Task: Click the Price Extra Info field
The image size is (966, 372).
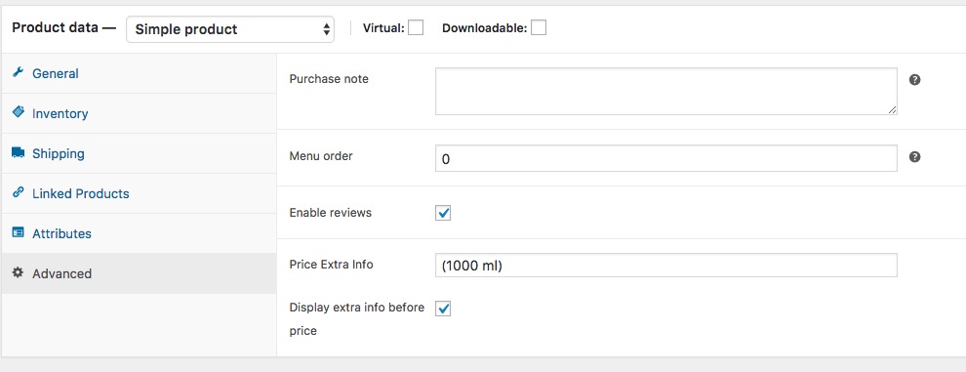Action: 666,266
